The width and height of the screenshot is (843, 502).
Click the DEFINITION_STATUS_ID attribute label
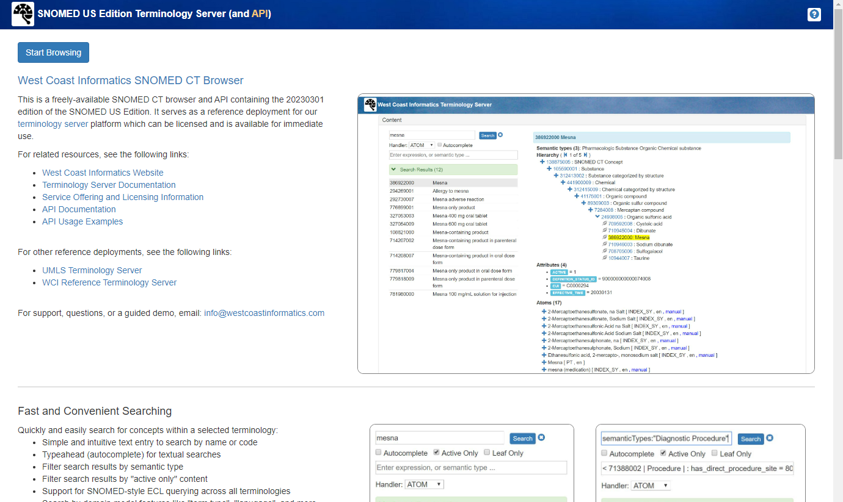click(573, 279)
